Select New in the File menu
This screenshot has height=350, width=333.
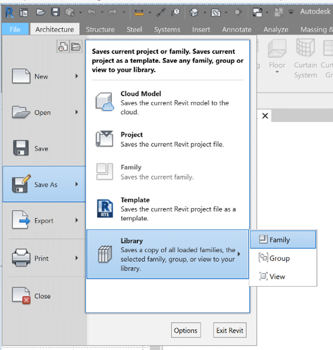coord(44,76)
